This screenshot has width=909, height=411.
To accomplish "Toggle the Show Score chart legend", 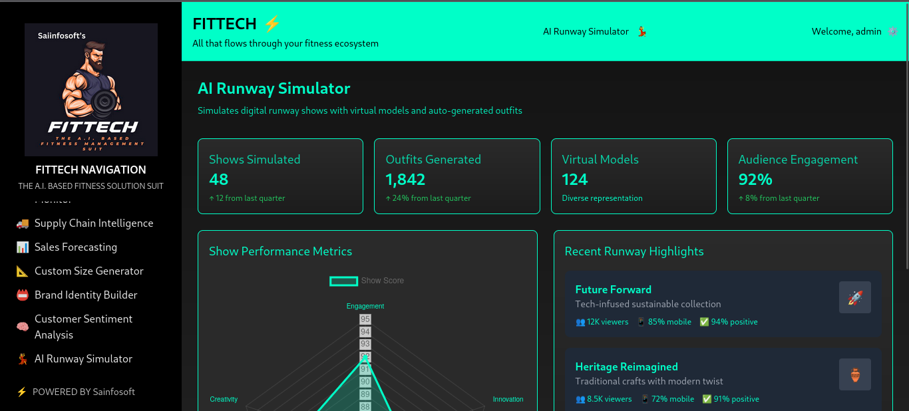I will pos(367,281).
